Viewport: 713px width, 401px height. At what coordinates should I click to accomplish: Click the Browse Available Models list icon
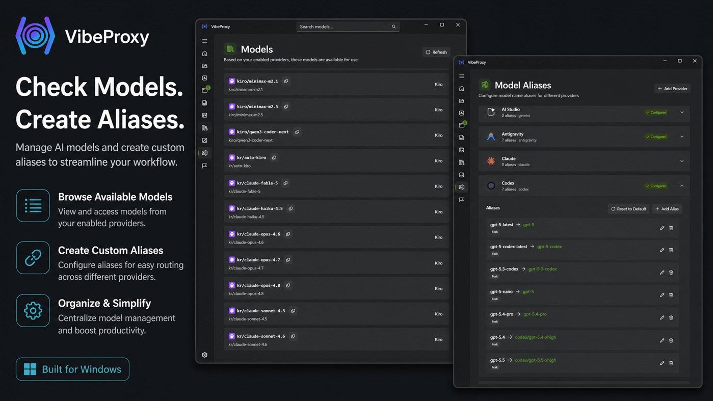point(33,206)
